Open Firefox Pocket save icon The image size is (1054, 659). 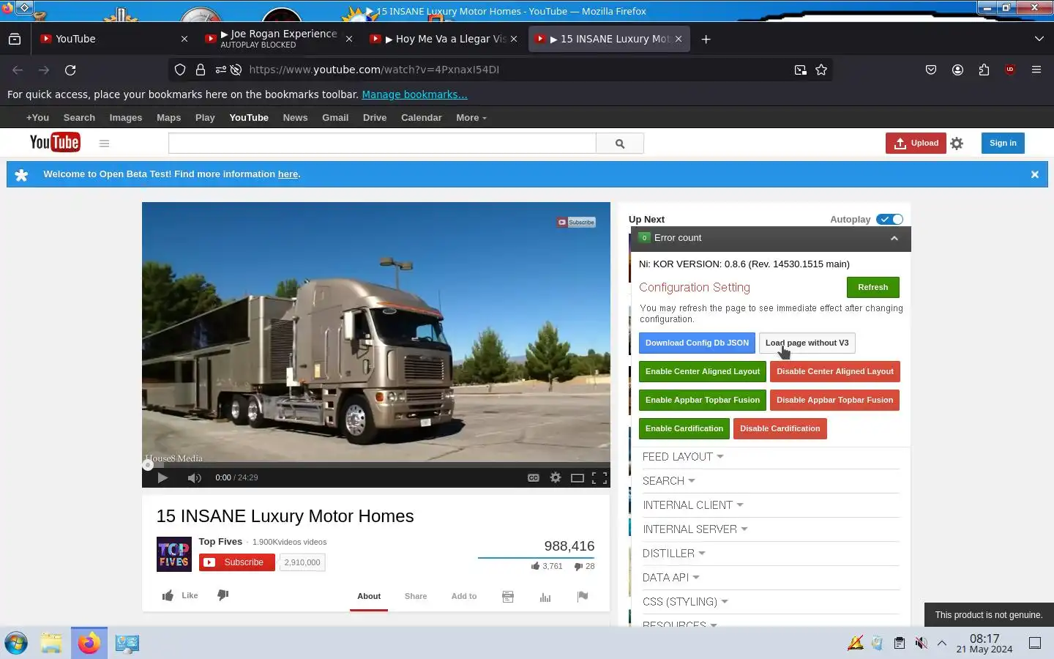pyautogui.click(x=931, y=70)
